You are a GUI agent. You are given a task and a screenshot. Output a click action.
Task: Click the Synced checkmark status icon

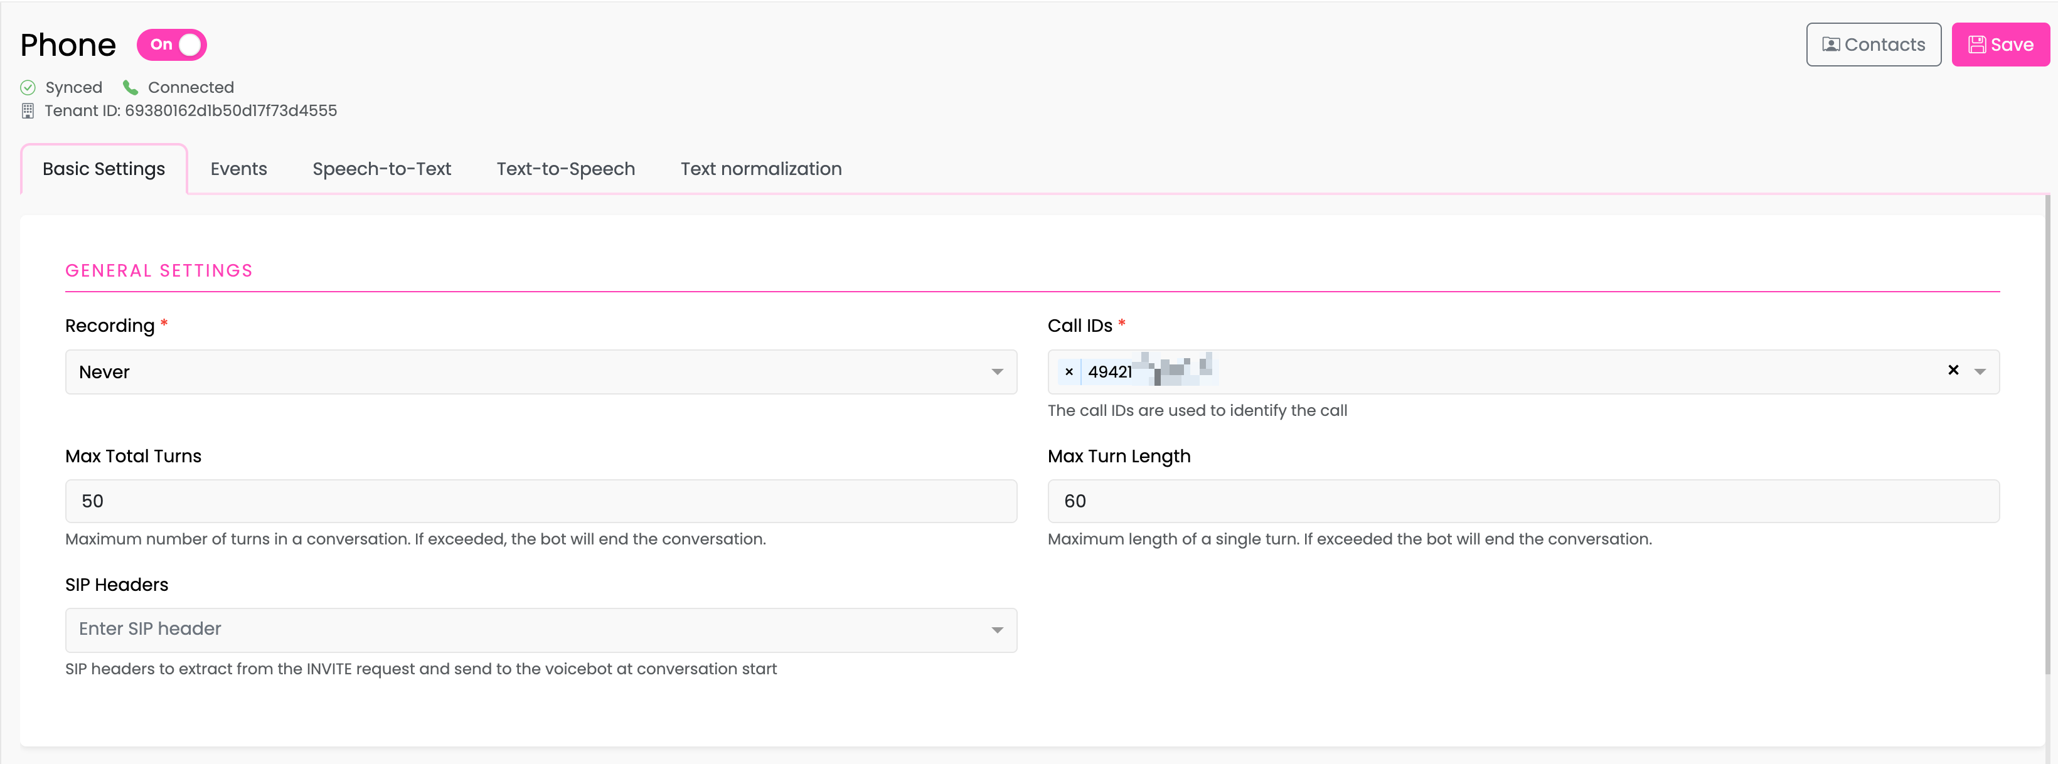(x=28, y=88)
